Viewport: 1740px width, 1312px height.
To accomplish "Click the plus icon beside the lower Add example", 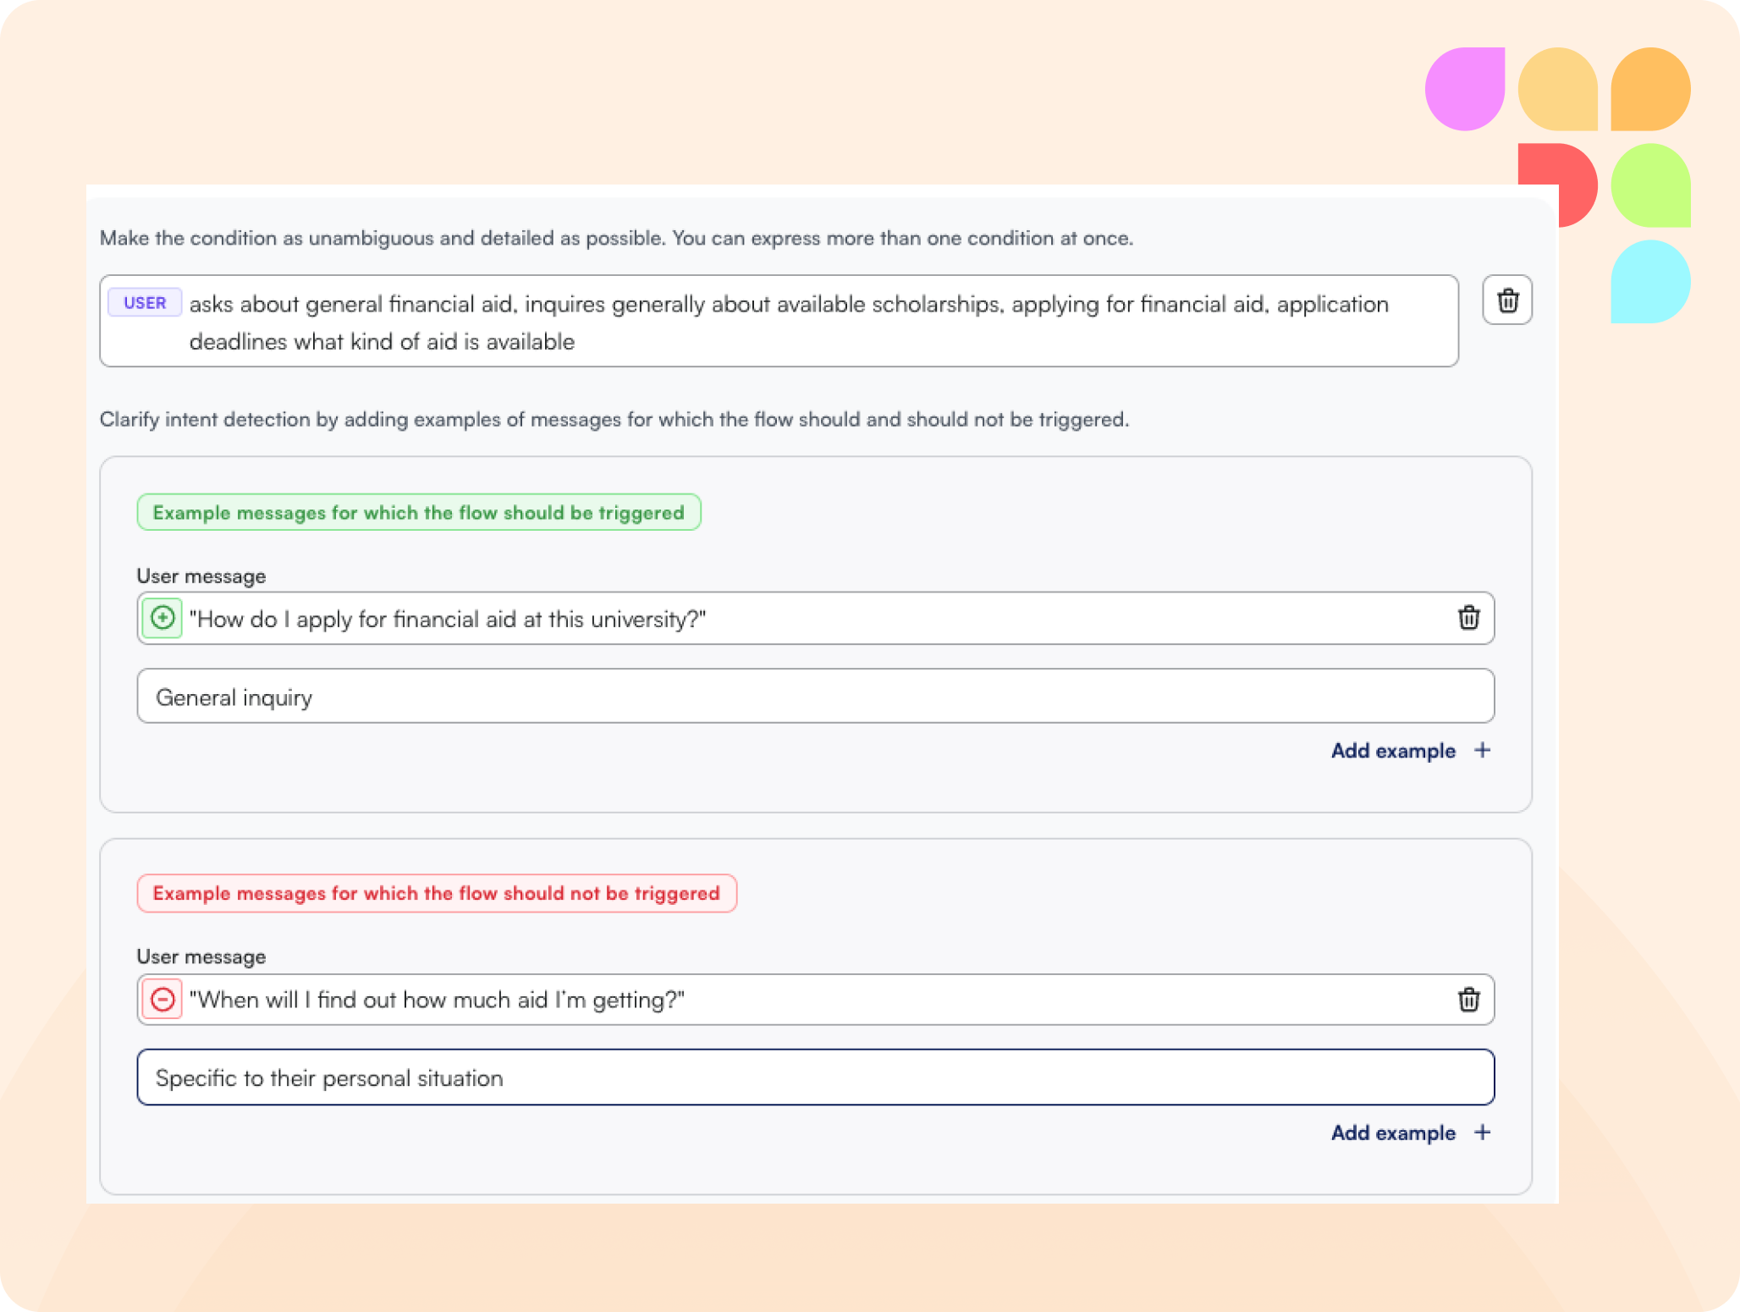I will pyautogui.click(x=1482, y=1133).
